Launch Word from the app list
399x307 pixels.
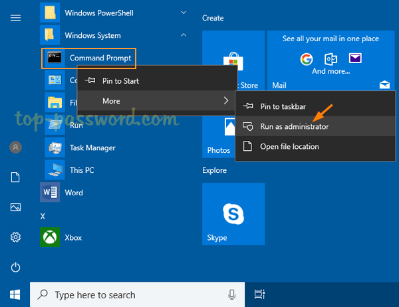point(73,192)
